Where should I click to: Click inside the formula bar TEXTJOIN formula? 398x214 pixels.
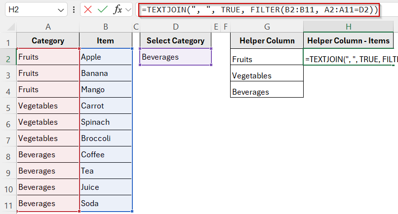point(259,10)
